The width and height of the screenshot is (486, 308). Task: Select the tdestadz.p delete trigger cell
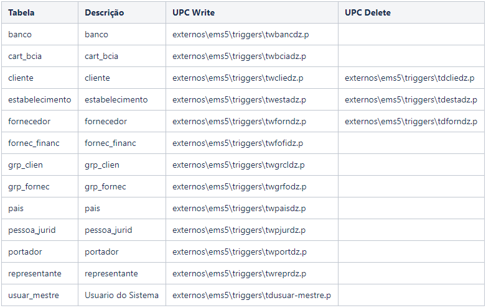411,99
